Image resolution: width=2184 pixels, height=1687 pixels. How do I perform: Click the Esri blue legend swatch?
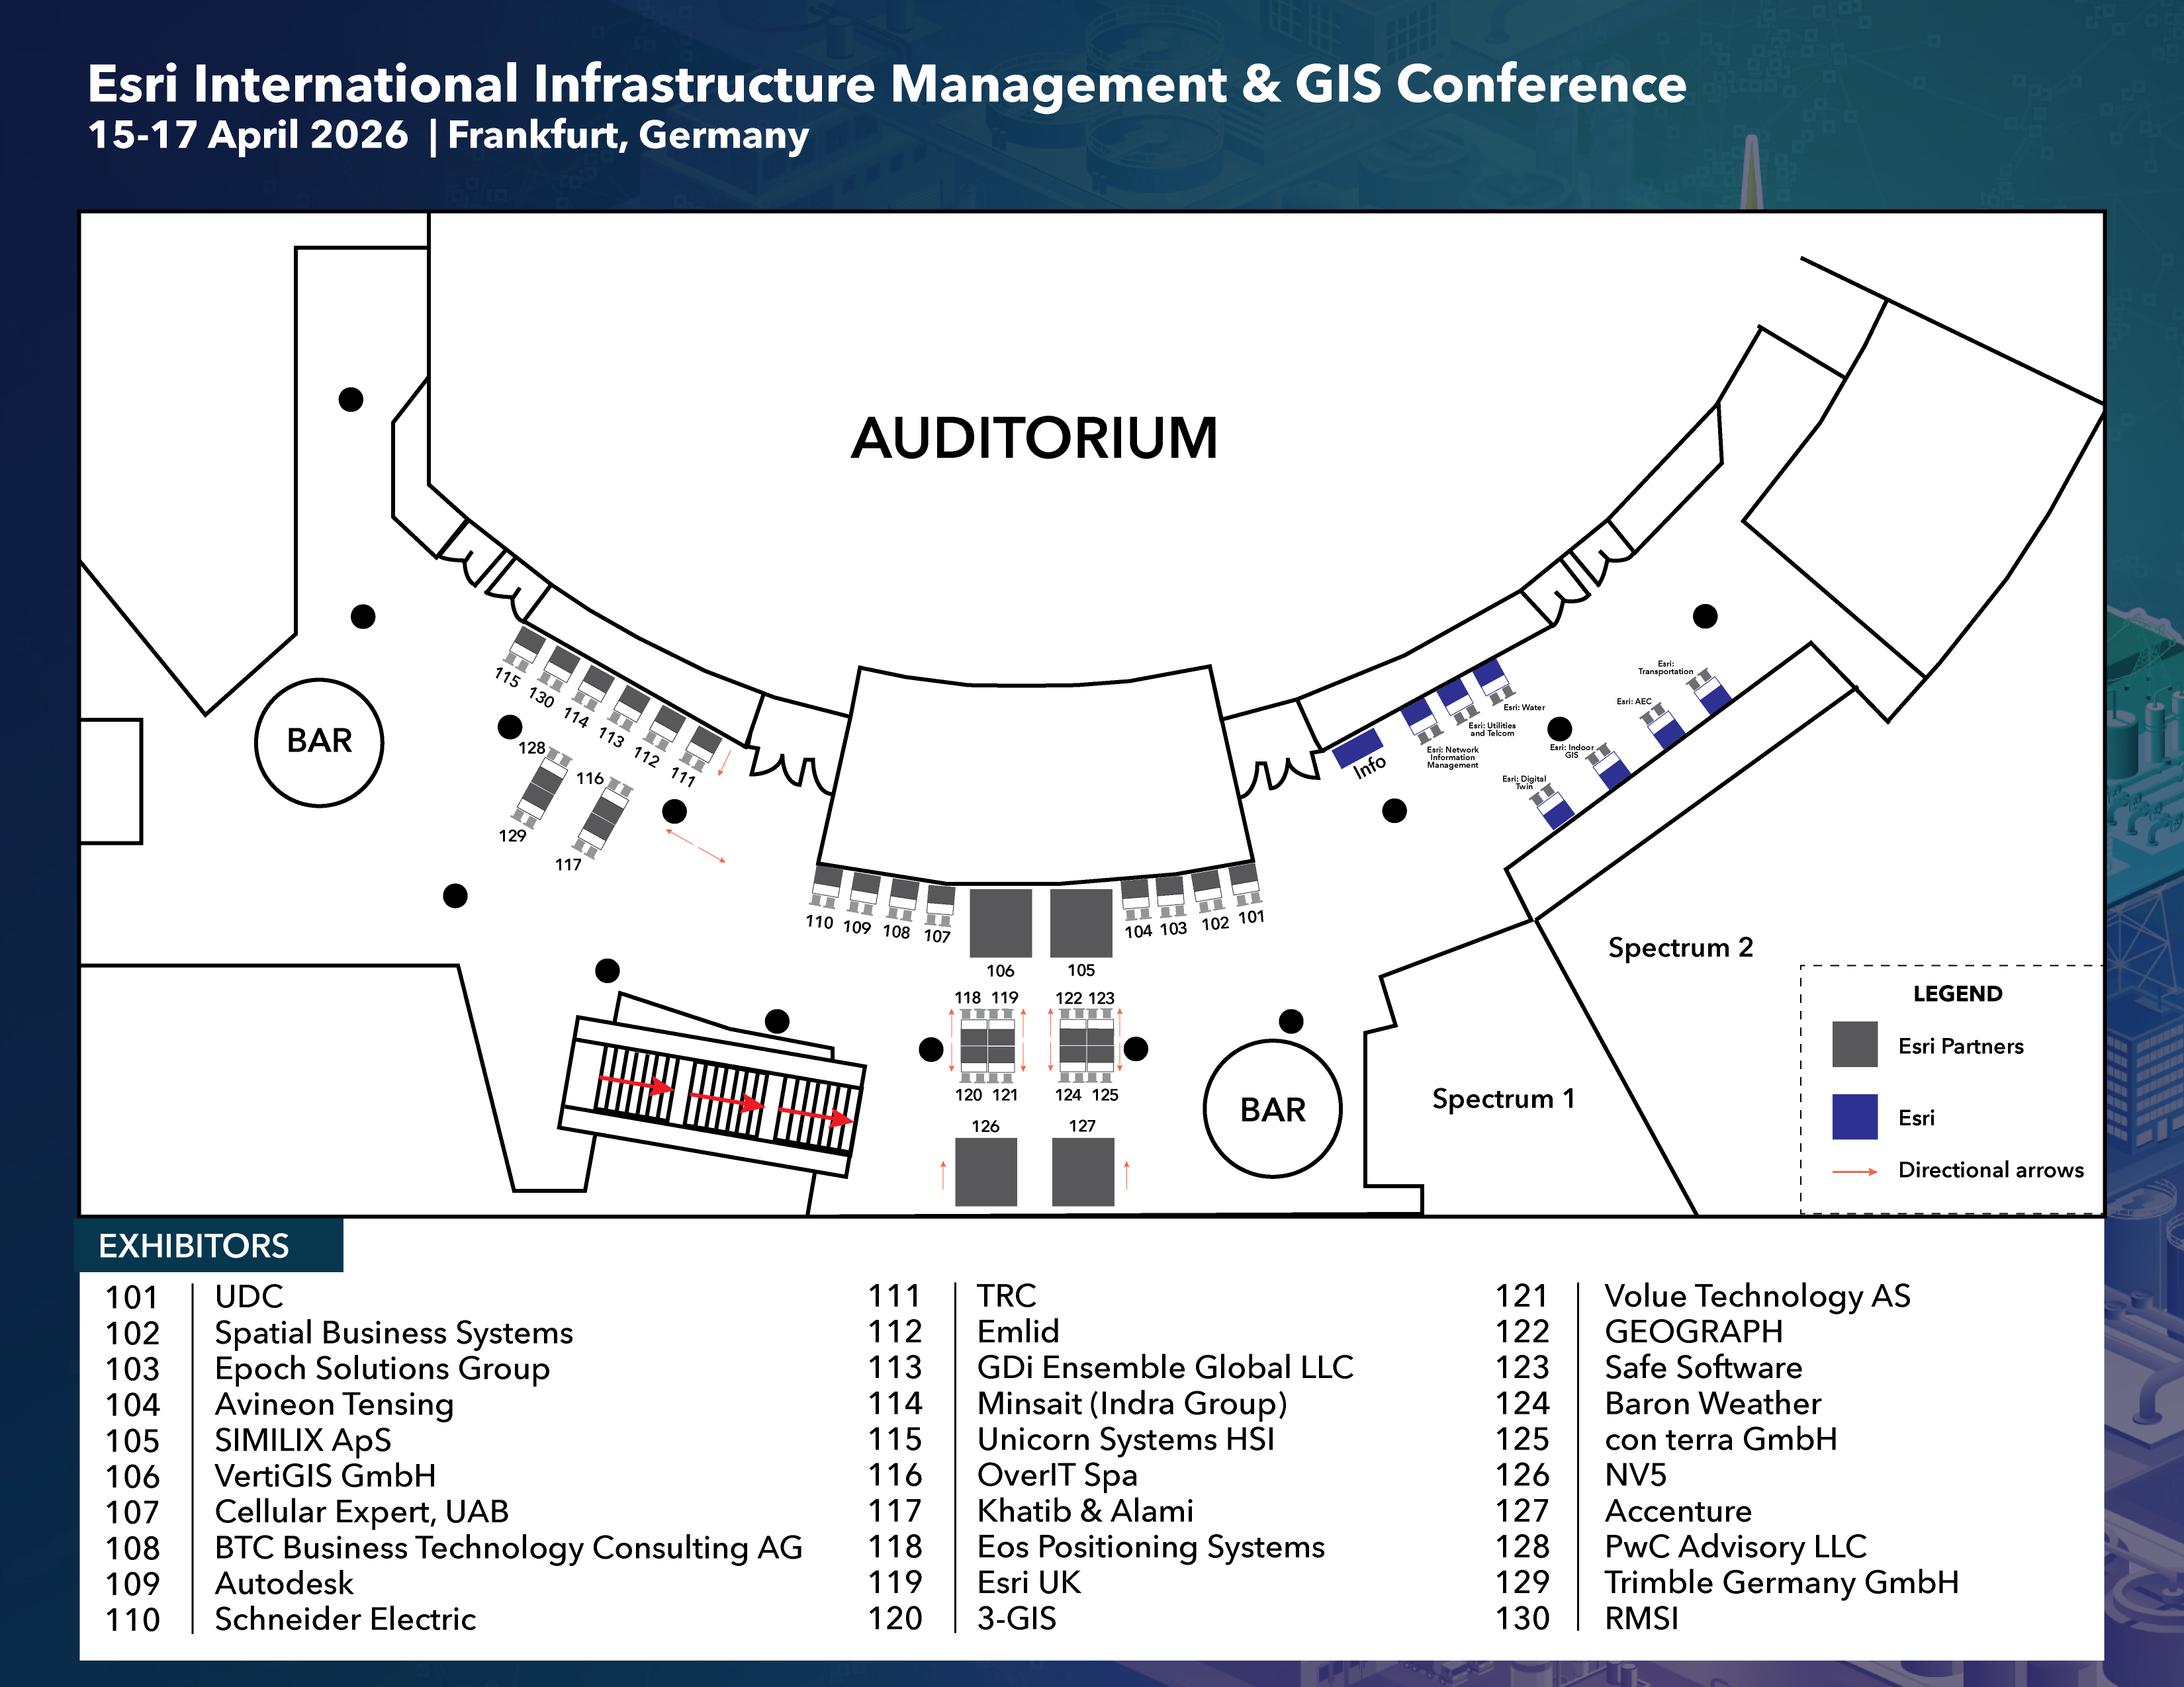1854,1116
